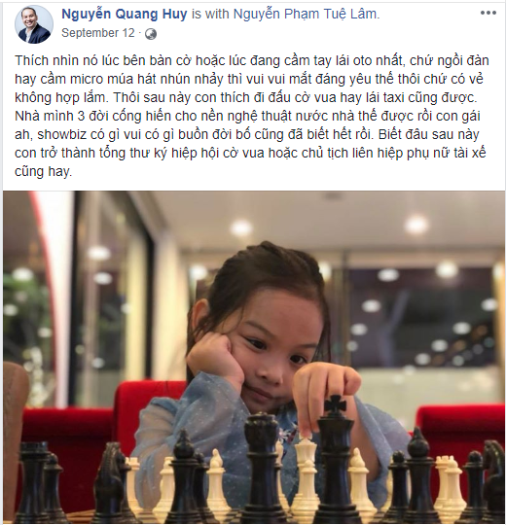
Task: Click the white piece the girl is holding
Action: click(306, 469)
